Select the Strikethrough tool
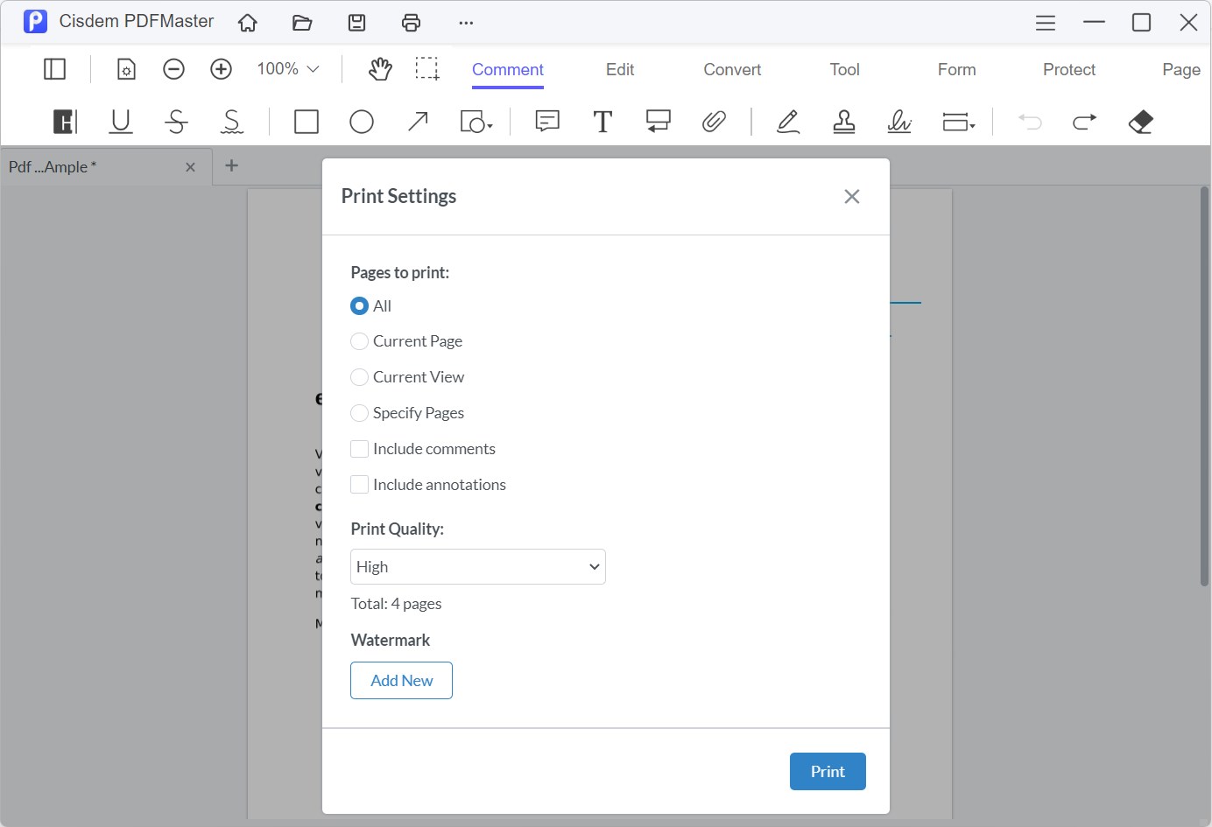Screen dimensions: 1212x827 point(176,122)
